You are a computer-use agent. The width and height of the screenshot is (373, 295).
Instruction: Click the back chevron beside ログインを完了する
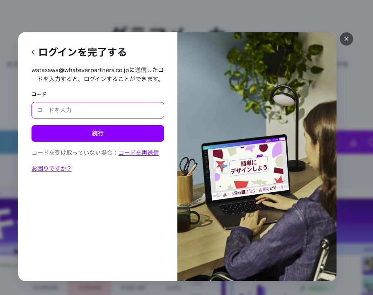coord(33,52)
